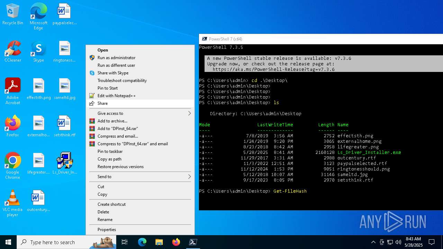Open the Adobe Acrobat desktop shortcut
Viewport: 443px width, 249px height.
[13, 91]
